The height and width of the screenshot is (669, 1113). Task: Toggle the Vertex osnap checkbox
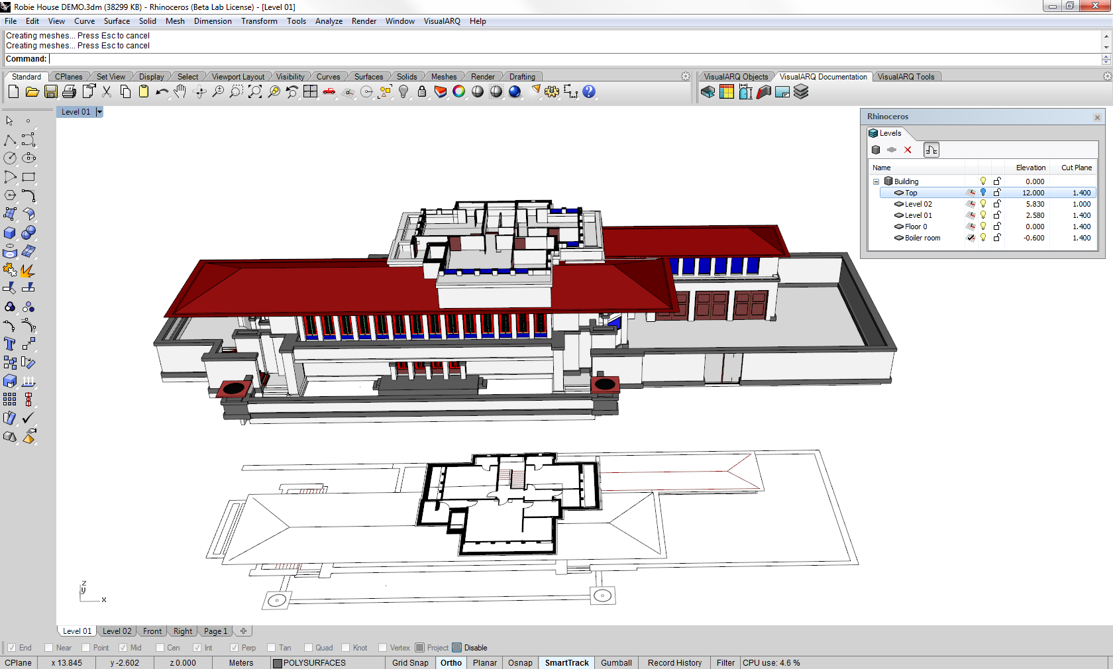point(382,648)
